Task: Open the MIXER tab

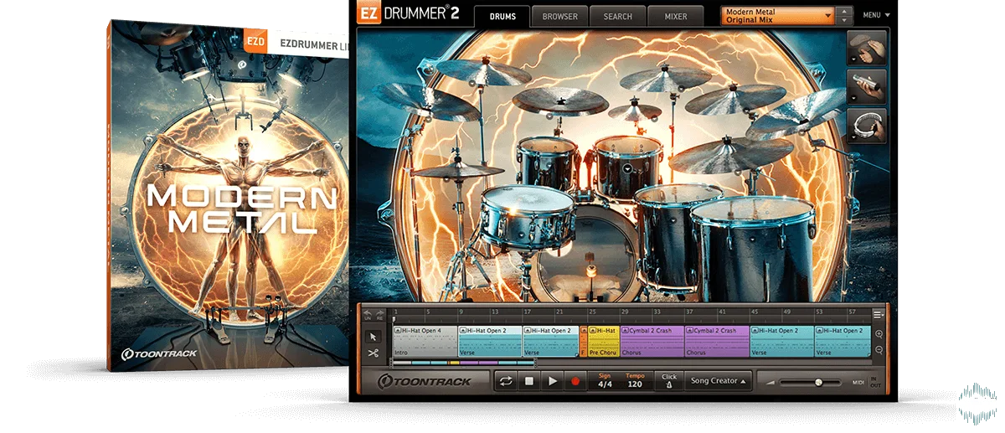Action: 675,16
